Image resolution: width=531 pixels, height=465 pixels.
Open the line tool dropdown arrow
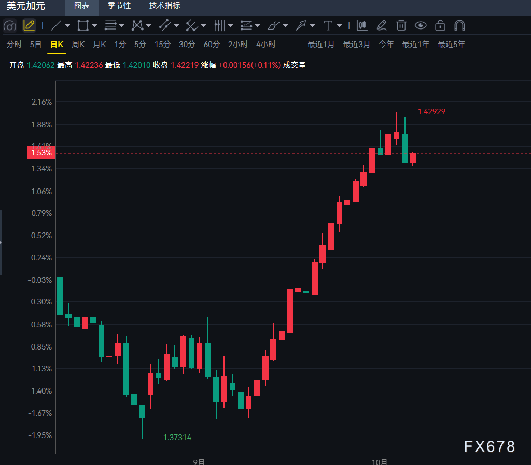(67, 26)
